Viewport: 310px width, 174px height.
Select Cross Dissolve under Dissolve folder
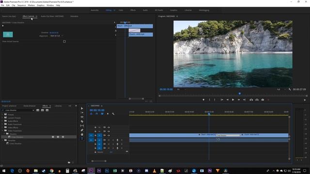17,137
